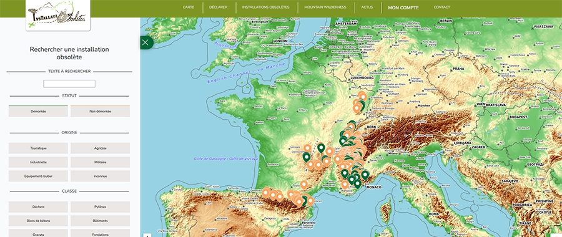
Task: Toggle the Démontée status filter
Action: coord(38,111)
